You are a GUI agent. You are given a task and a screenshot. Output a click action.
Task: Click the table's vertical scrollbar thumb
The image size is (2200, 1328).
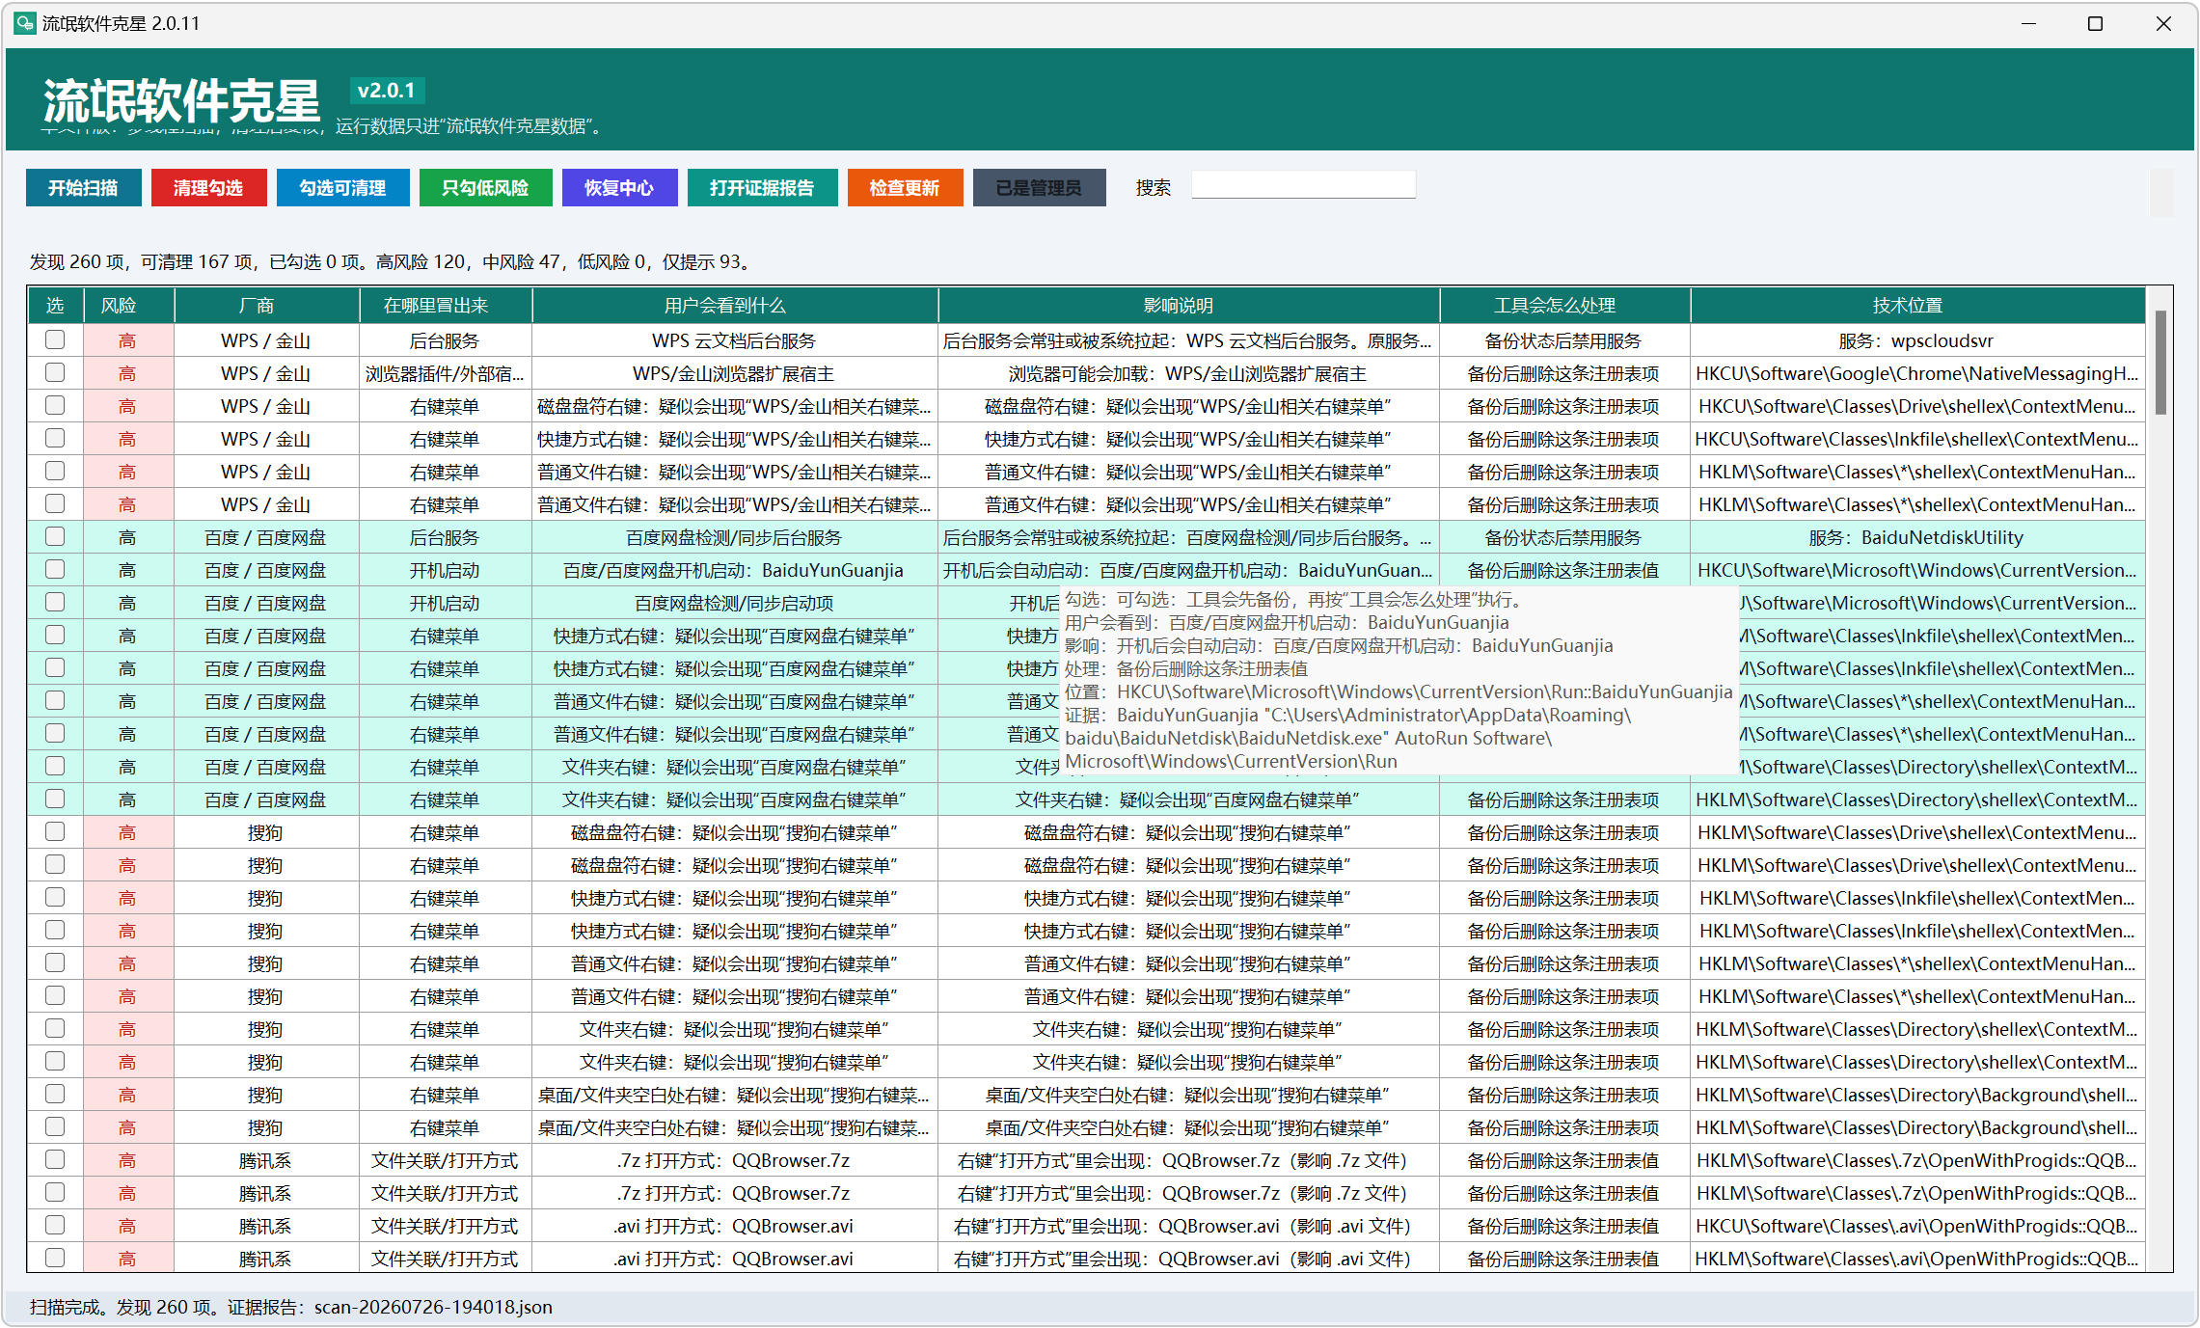click(x=2160, y=363)
